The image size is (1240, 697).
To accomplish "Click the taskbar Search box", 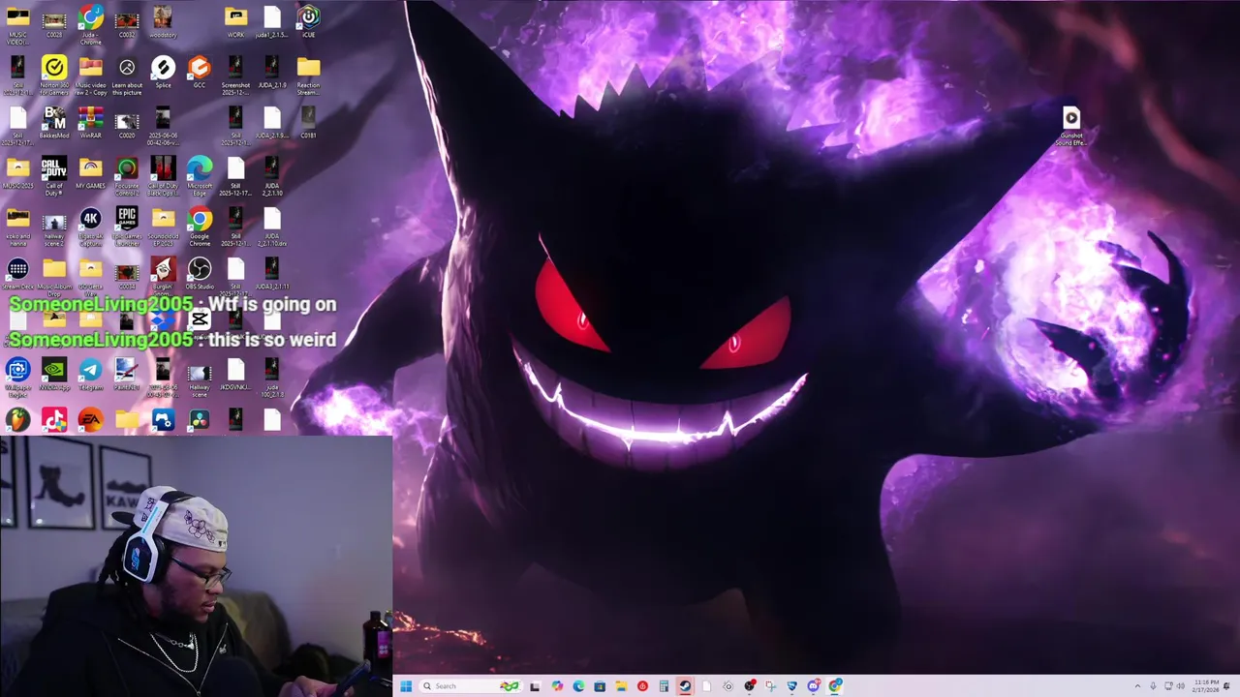I will 472,686.
